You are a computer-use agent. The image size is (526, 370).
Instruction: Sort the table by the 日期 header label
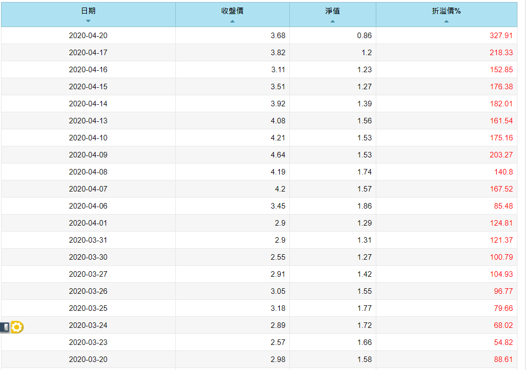[88, 11]
